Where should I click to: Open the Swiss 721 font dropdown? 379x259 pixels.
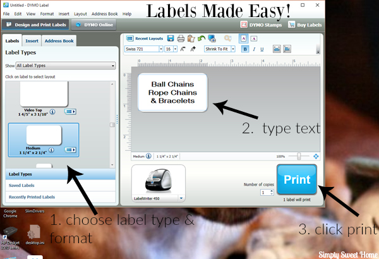[x=160, y=49]
